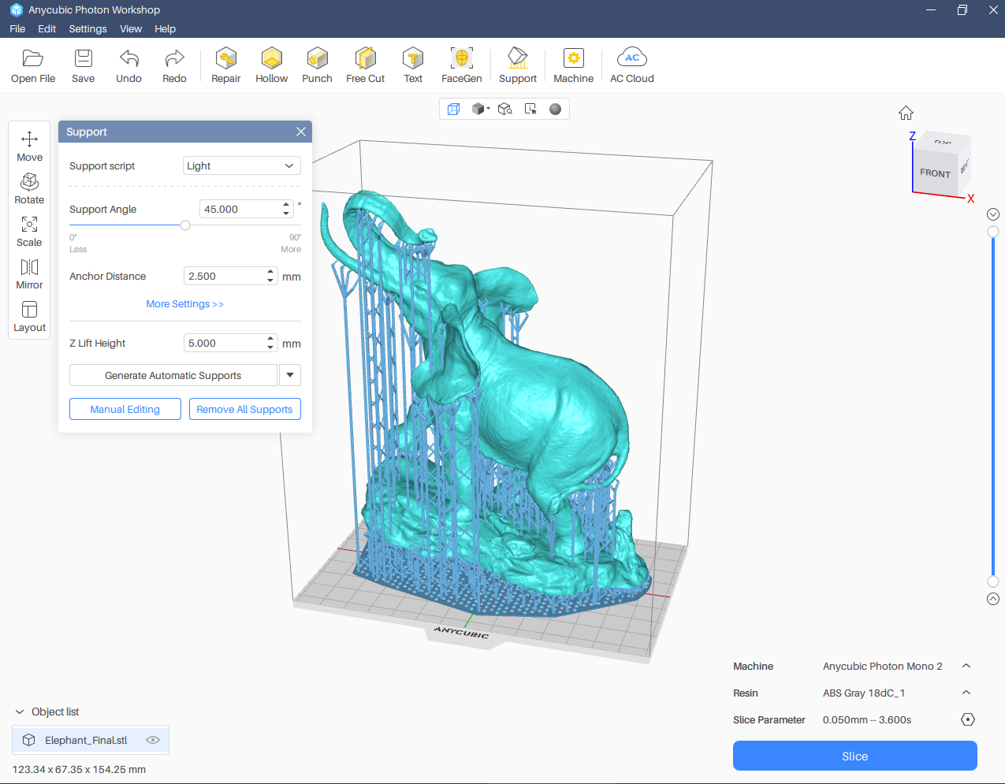The height and width of the screenshot is (784, 1005).
Task: Open the Layout tool
Action: coord(29,316)
